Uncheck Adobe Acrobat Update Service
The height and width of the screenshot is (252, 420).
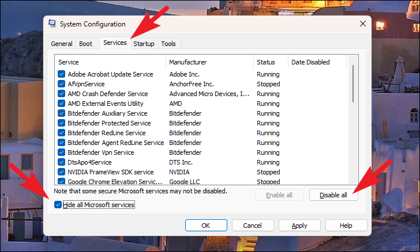point(61,74)
